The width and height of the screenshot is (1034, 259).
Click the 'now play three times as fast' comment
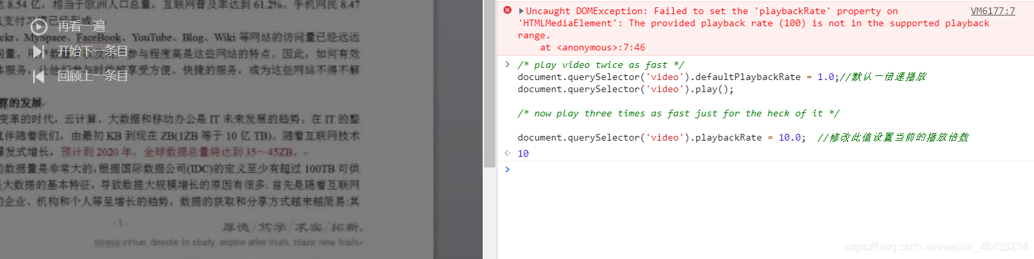click(679, 113)
